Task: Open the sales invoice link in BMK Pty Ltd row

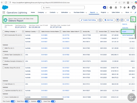Action: click(44, 48)
